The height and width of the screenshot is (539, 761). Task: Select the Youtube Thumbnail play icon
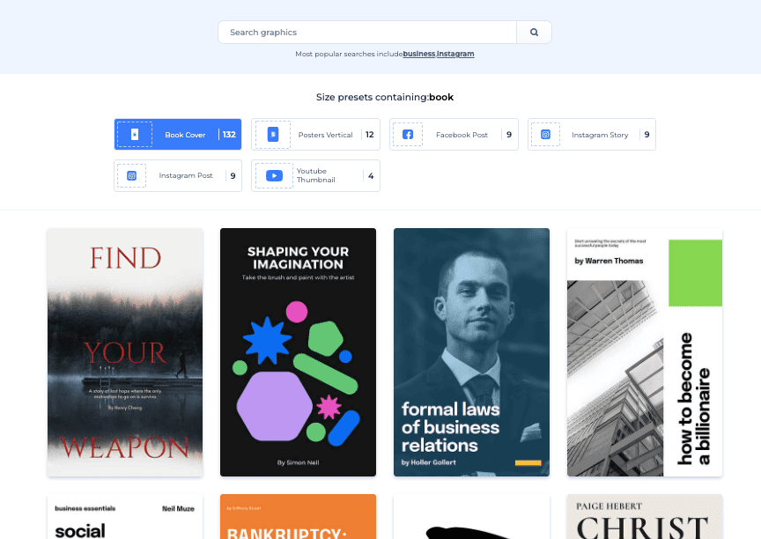coord(273,175)
